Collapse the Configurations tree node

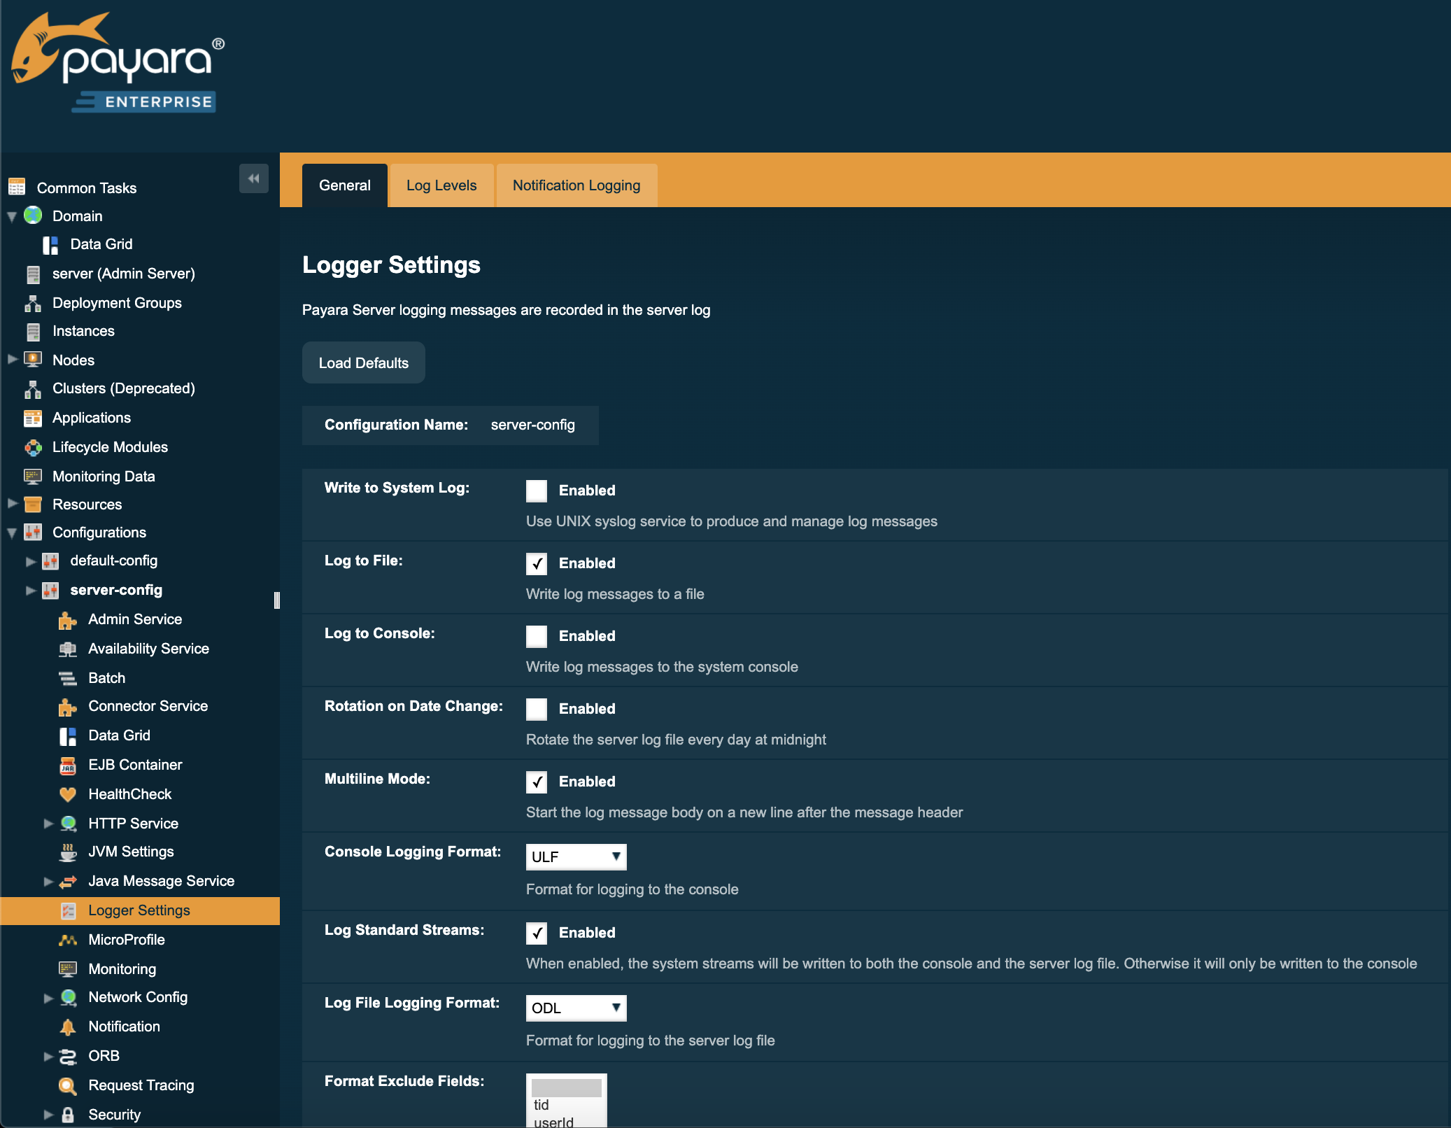[x=12, y=533]
